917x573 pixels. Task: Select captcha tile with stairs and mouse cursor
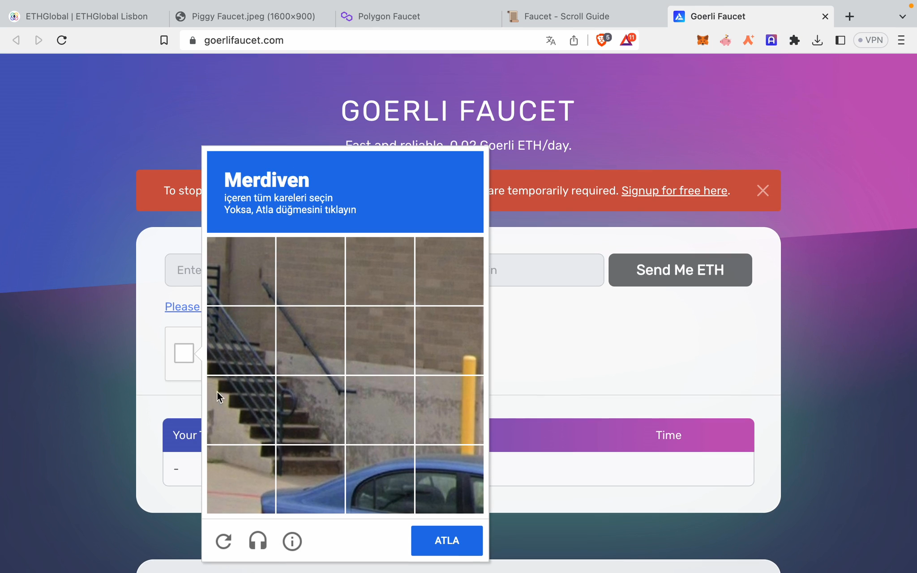click(241, 410)
